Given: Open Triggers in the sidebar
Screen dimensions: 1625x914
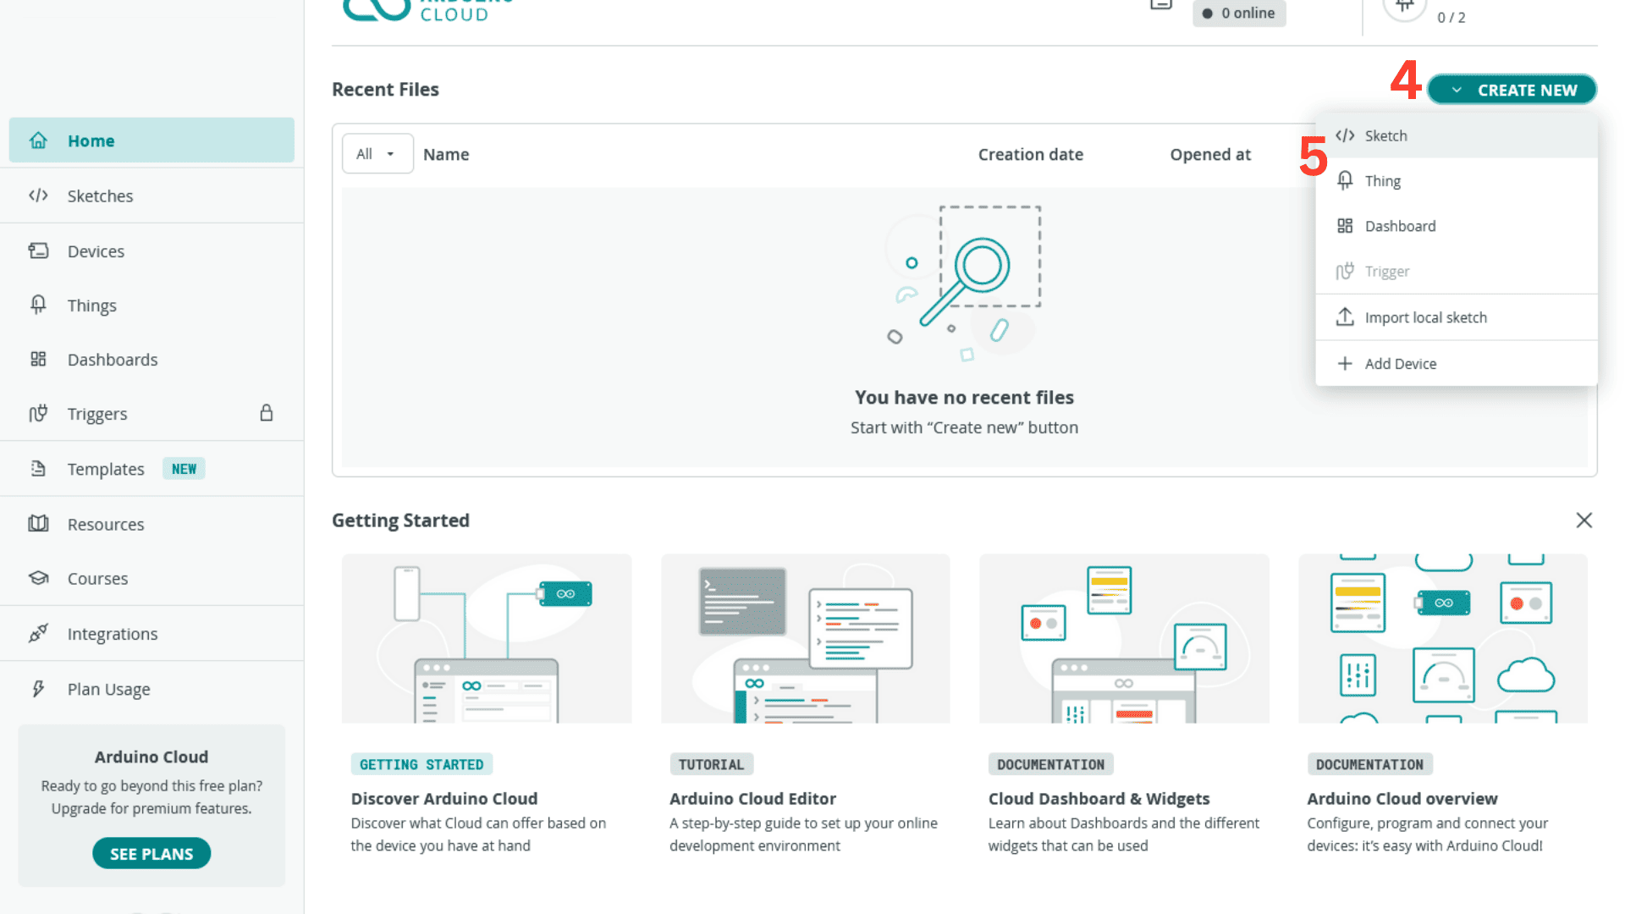Looking at the screenshot, I should point(97,414).
